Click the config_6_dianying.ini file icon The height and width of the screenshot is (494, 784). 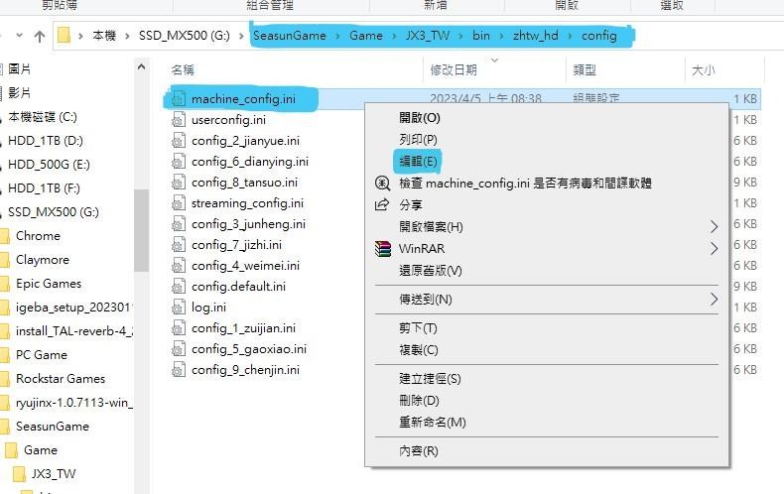click(179, 162)
